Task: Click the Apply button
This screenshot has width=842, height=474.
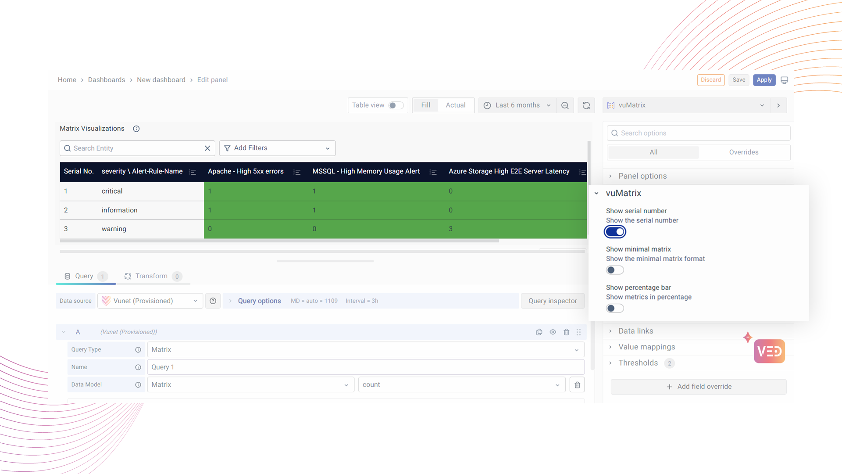Action: click(x=764, y=80)
